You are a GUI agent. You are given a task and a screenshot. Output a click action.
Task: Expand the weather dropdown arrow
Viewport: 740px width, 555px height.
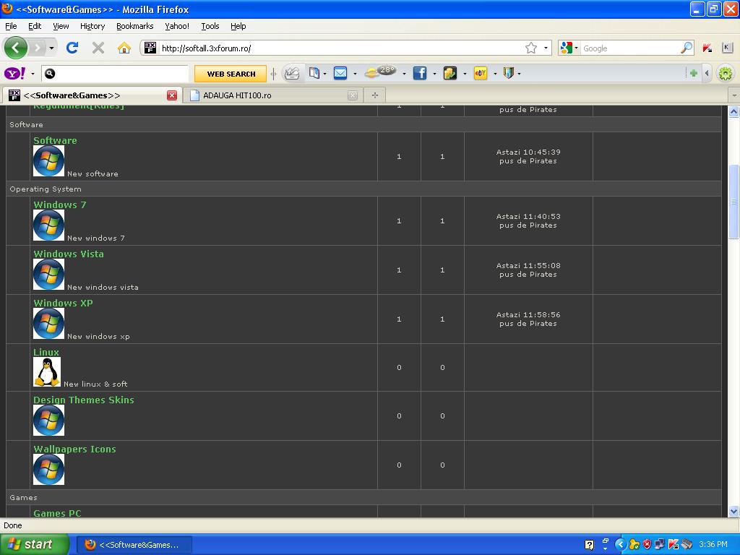(x=404, y=74)
